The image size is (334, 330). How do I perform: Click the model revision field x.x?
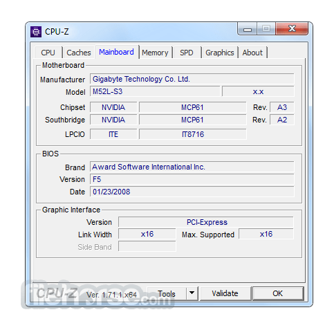coord(258,91)
